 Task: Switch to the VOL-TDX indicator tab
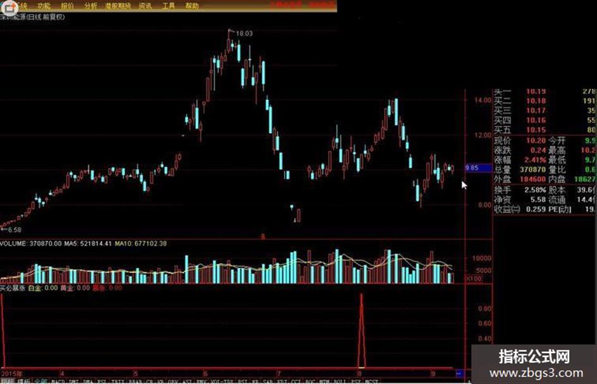pos(222,381)
